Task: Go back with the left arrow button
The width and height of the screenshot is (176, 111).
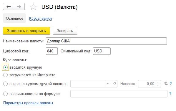Action: click(x=9, y=6)
